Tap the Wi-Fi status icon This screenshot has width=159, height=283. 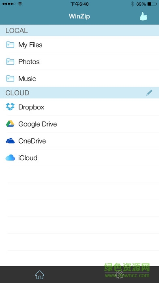20,4
